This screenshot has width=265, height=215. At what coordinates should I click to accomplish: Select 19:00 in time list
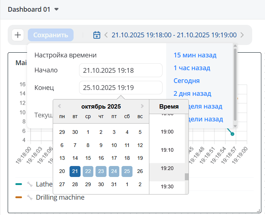[167, 132]
